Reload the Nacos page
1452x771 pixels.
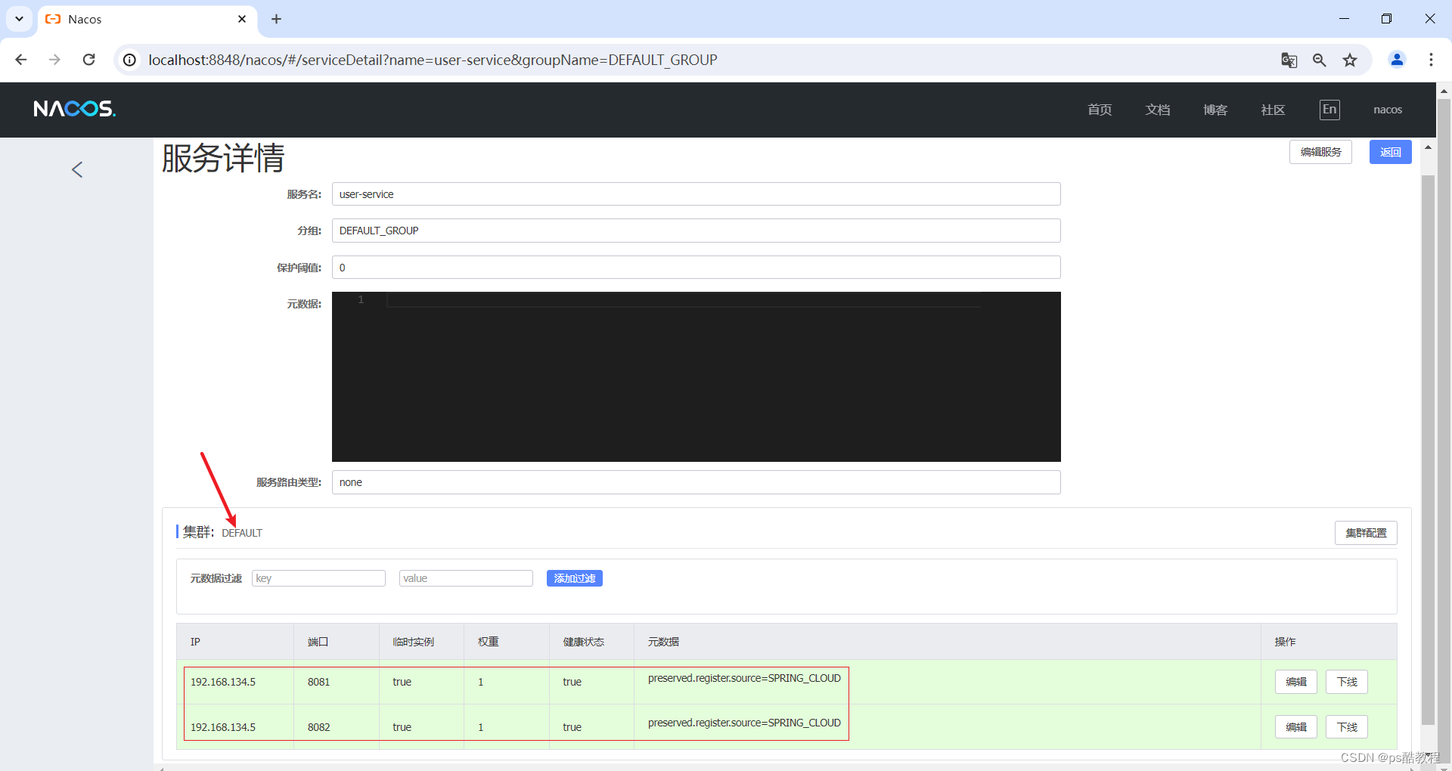click(88, 60)
